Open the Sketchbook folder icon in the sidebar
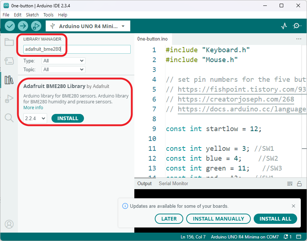The height and width of the screenshot is (241, 307). (9, 42)
